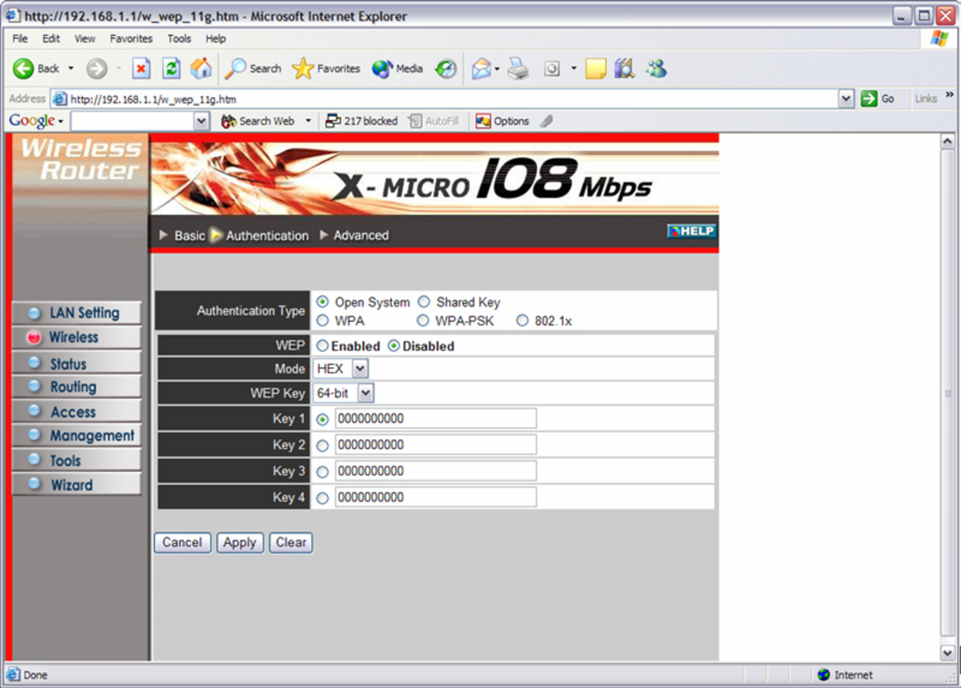This screenshot has width=961, height=688.
Task: Click the Edit page icon
Action: pyautogui.click(x=552, y=69)
